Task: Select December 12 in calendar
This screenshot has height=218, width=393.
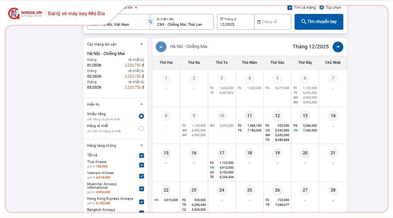Action: (277, 116)
